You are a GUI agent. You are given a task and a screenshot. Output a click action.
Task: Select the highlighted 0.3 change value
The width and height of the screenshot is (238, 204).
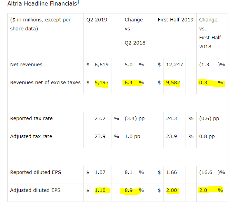click(x=203, y=82)
